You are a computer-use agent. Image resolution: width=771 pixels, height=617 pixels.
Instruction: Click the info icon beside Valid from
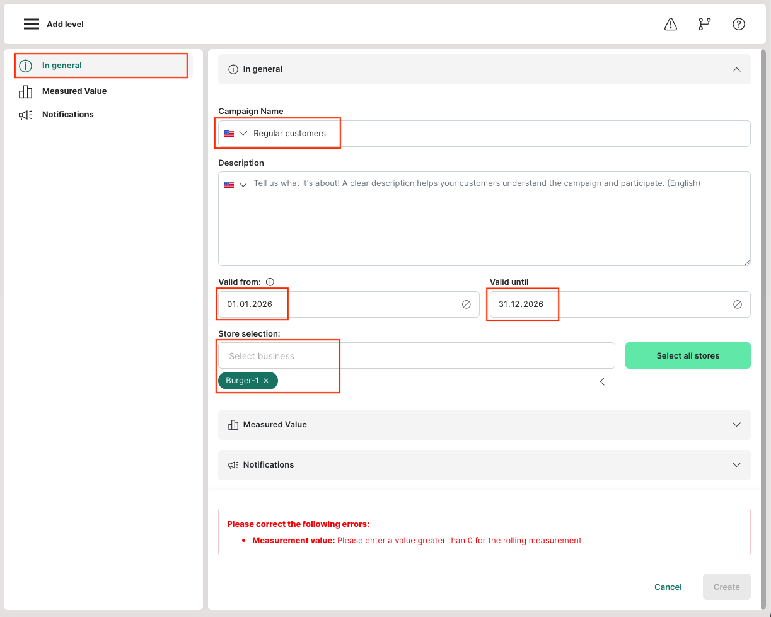click(x=270, y=282)
